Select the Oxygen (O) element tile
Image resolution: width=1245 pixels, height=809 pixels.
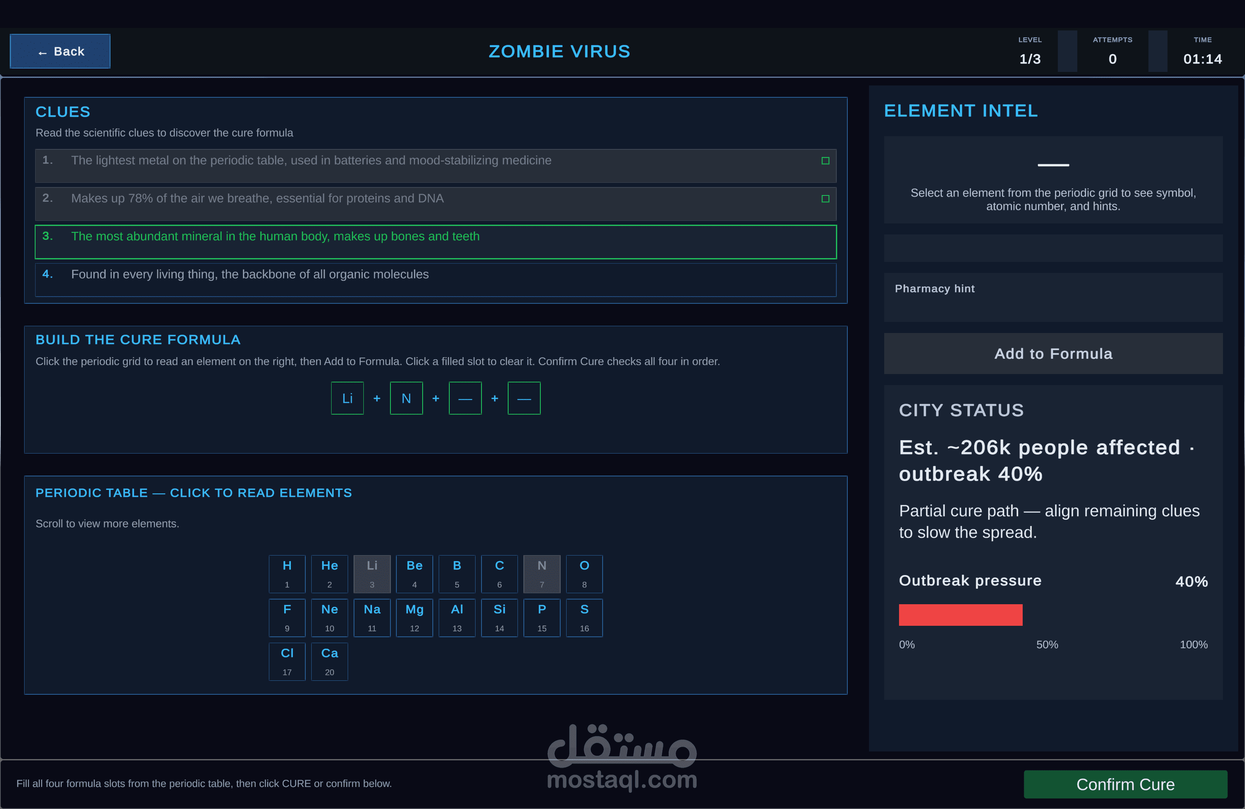click(x=584, y=574)
